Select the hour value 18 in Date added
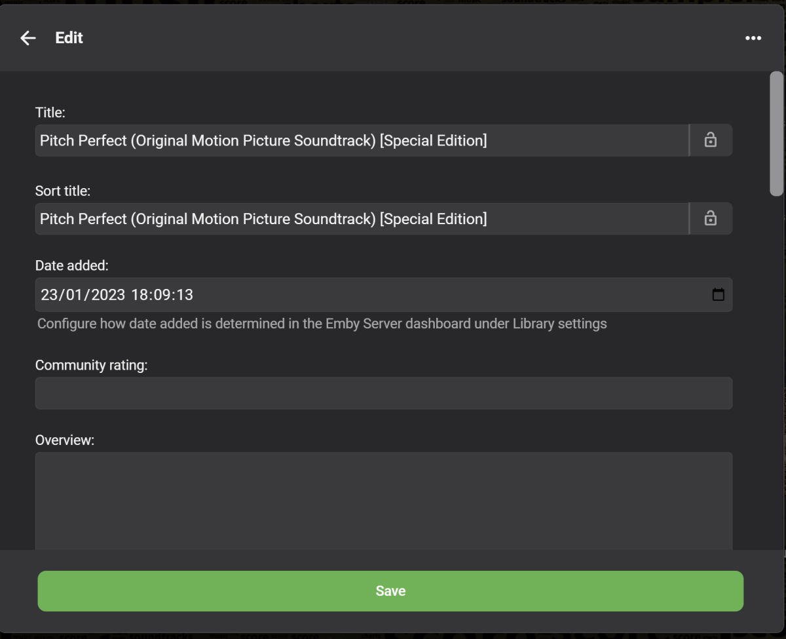This screenshot has height=639, width=786. coord(140,295)
